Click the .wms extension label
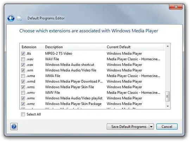Viewport: 190px width, 142px height. tap(30, 87)
